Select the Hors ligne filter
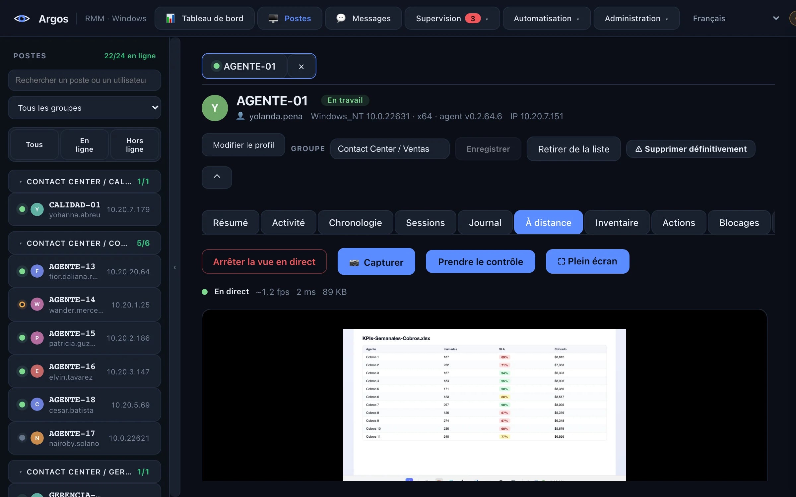This screenshot has width=796, height=497. coord(134,145)
